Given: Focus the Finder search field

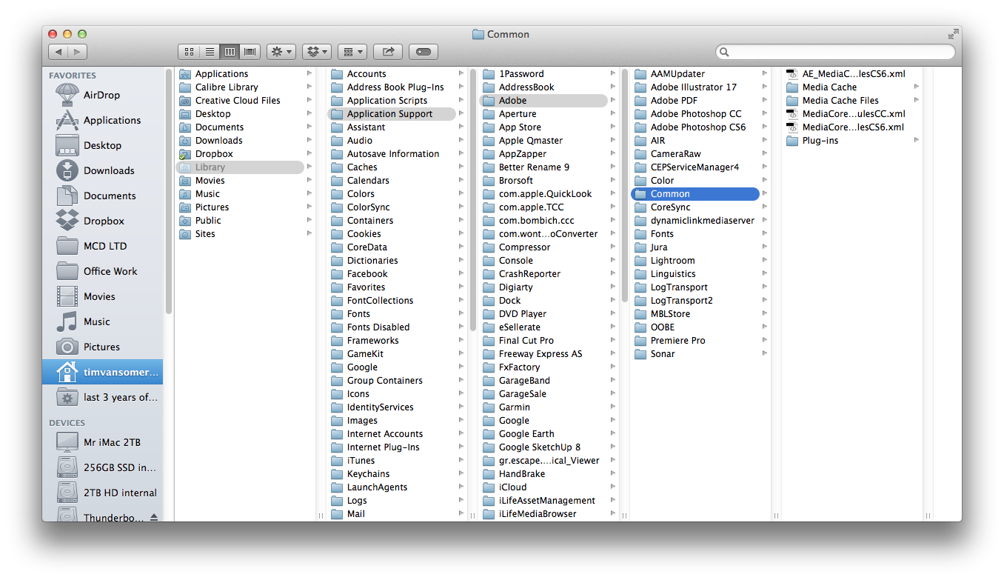Looking at the screenshot, I should 835,52.
